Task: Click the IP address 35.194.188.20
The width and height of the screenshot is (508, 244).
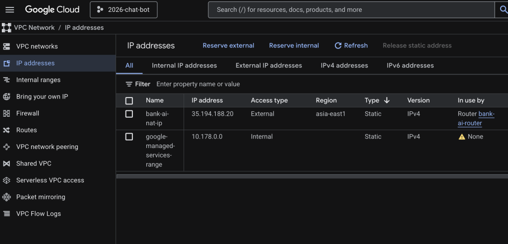Action: (212, 114)
